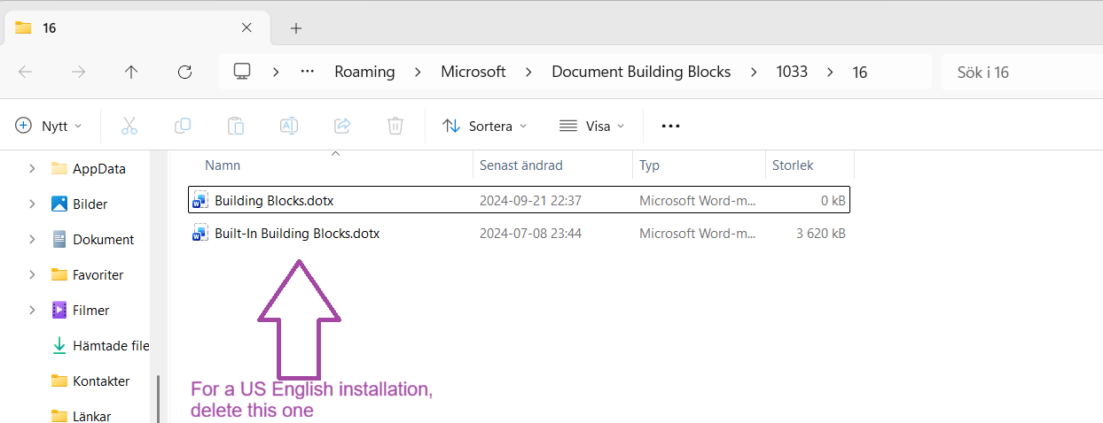Select the Built-In Building Blocks.dotx file
This screenshot has width=1103, height=423.
tap(297, 234)
